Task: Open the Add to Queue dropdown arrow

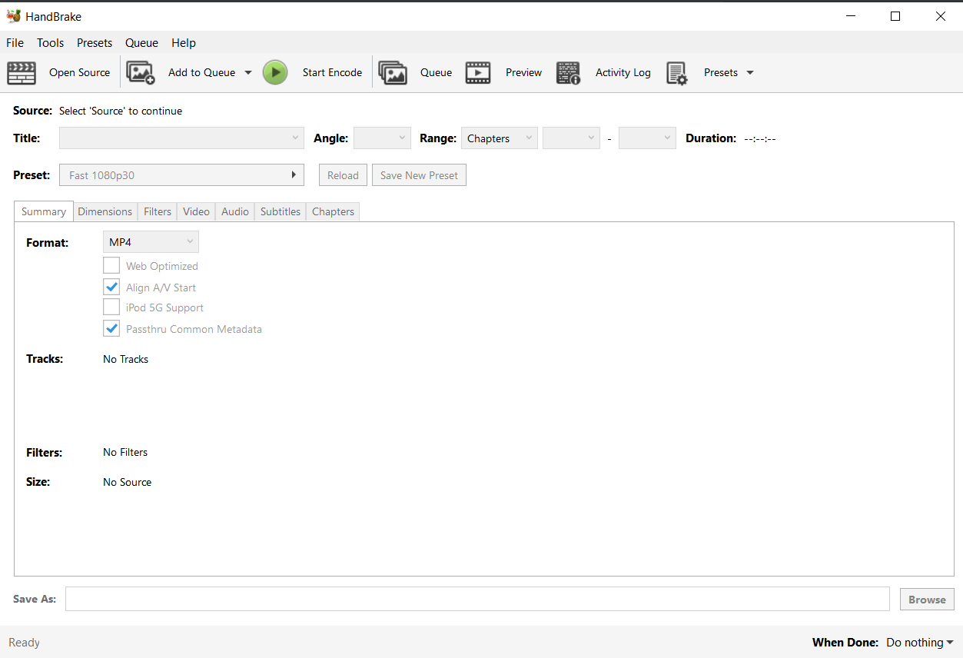Action: 247,72
